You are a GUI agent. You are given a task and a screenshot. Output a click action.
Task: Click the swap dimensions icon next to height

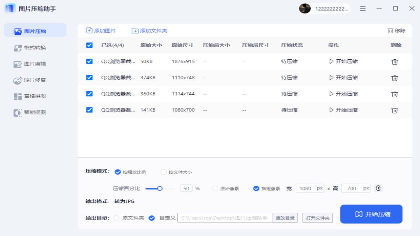click(x=378, y=188)
